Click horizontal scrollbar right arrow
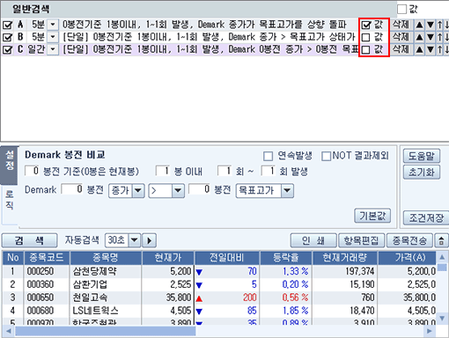 pyautogui.click(x=430, y=331)
